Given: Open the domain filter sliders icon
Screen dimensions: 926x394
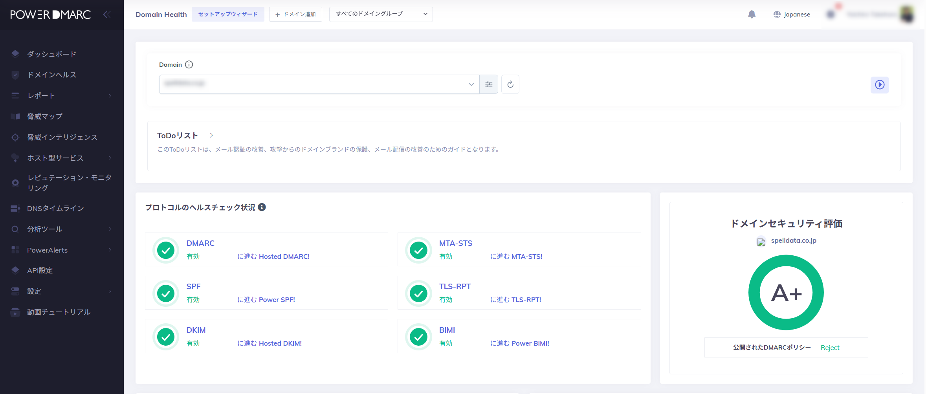Looking at the screenshot, I should click(x=488, y=84).
